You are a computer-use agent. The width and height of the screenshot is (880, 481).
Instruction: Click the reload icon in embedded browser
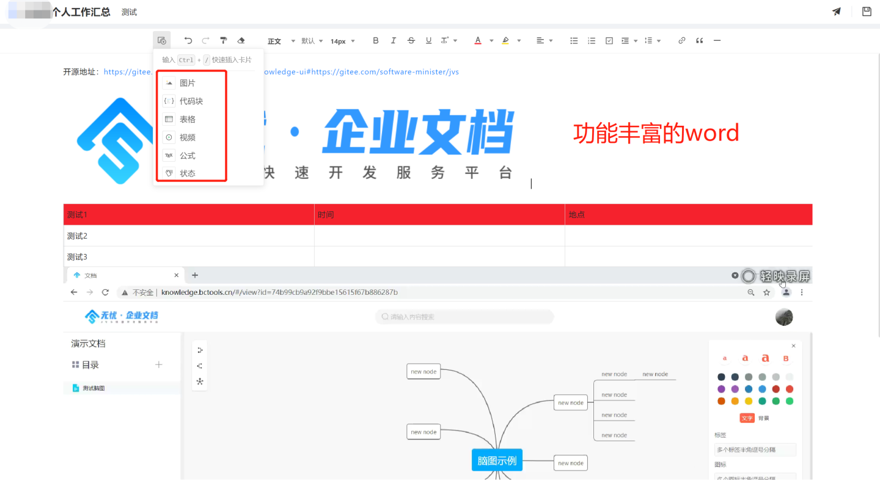point(105,292)
